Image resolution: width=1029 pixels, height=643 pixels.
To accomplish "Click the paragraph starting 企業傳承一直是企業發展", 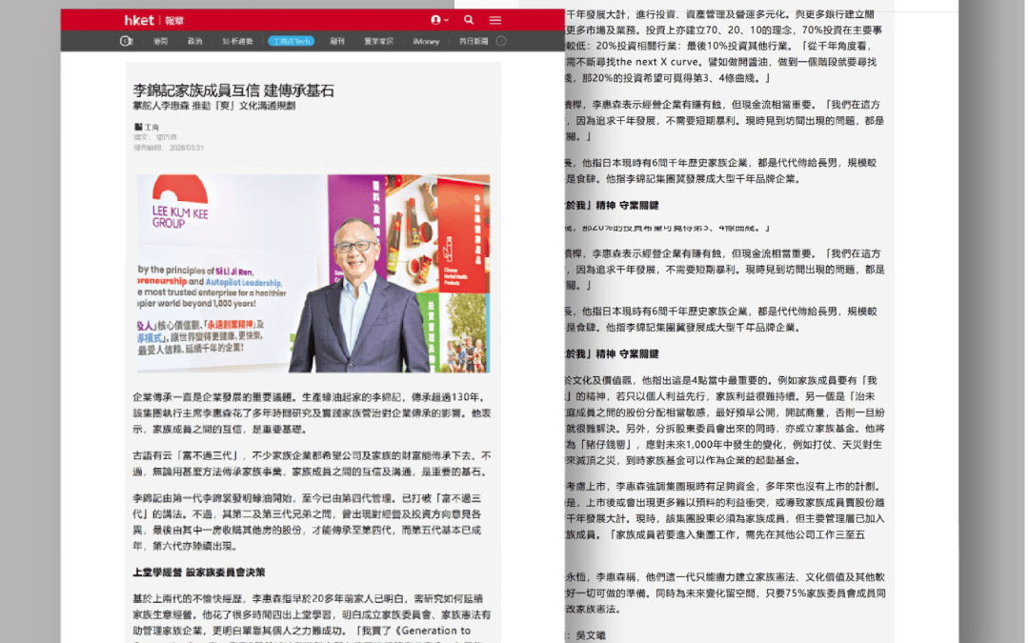I will pyautogui.click(x=312, y=413).
